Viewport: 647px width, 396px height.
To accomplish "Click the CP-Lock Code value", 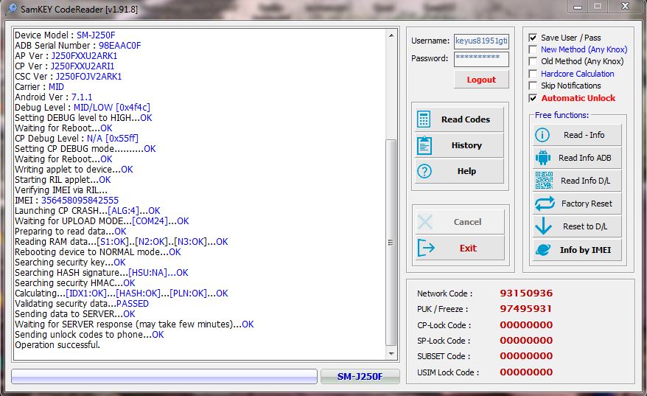I will click(x=526, y=325).
